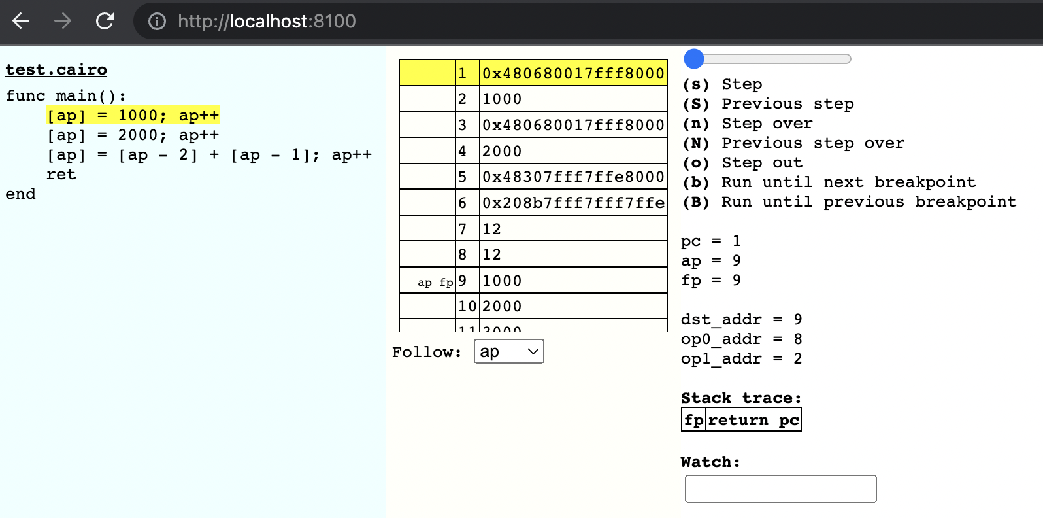Click the func main(): line

point(66,96)
